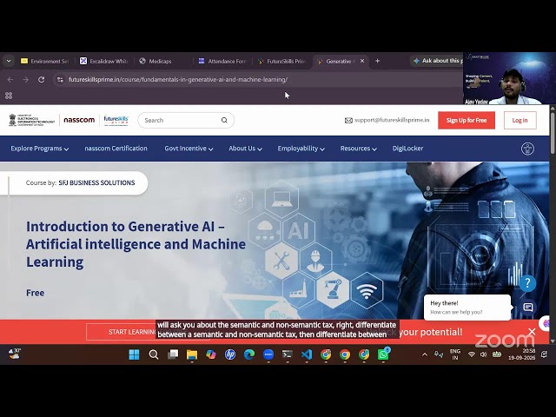This screenshot has height=417, width=556.
Task: Click the Free price label
Action: point(36,293)
